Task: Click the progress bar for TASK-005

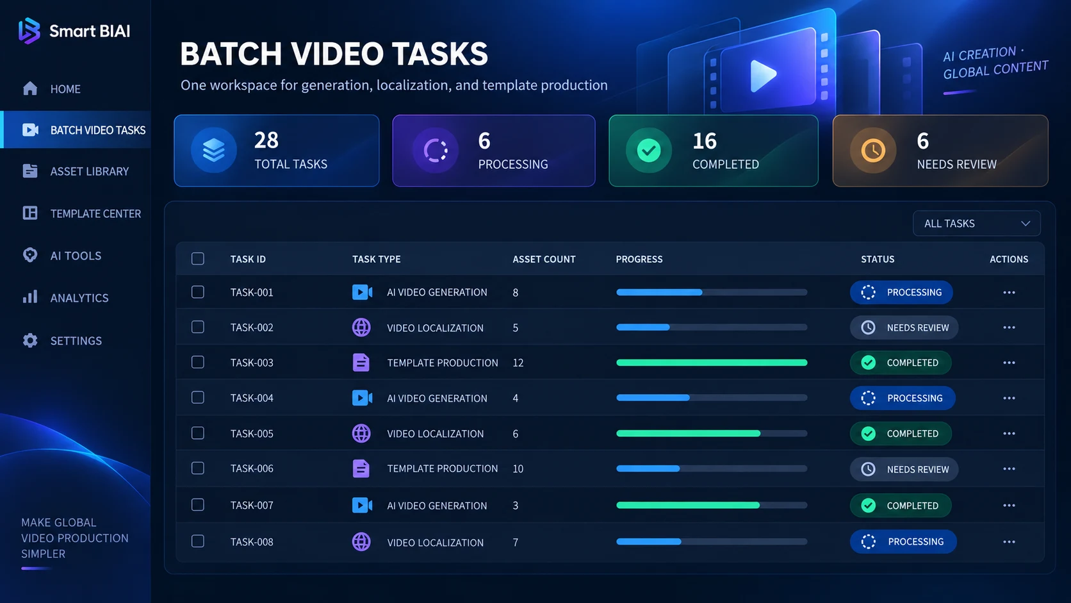Action: point(712,433)
